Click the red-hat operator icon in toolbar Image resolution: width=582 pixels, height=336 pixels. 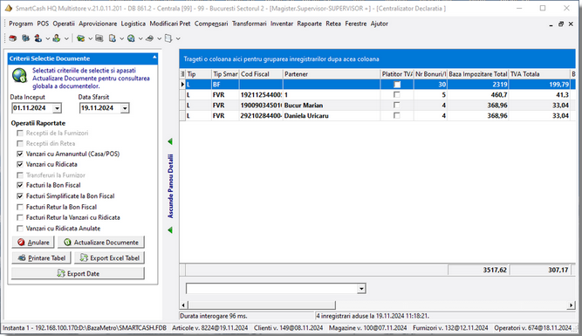(38, 38)
